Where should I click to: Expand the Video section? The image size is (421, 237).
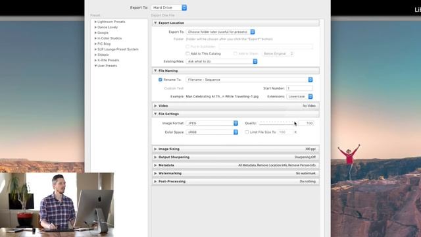pos(155,106)
